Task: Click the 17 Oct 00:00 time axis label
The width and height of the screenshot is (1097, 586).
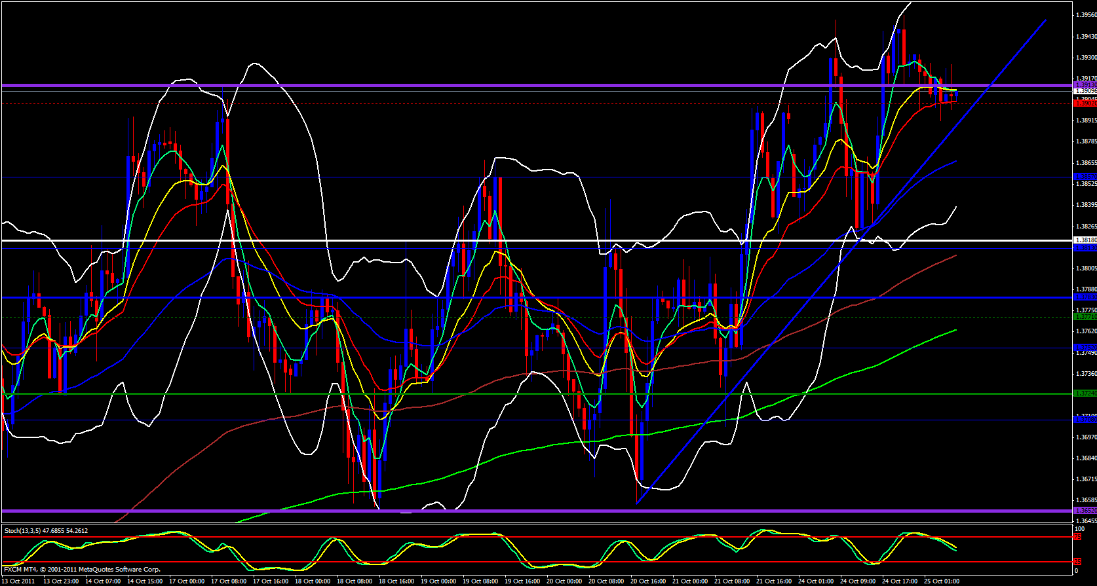Action: click(x=187, y=581)
